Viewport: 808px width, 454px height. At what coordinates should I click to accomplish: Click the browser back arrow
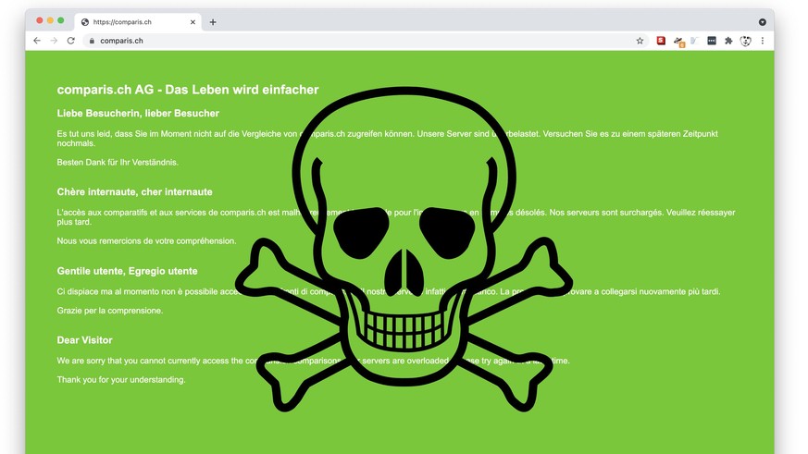pyautogui.click(x=37, y=41)
